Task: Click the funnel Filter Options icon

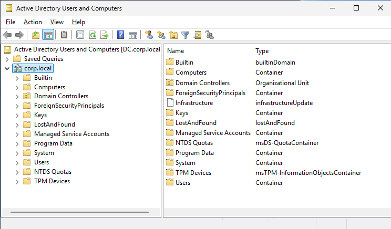Action: (186, 35)
